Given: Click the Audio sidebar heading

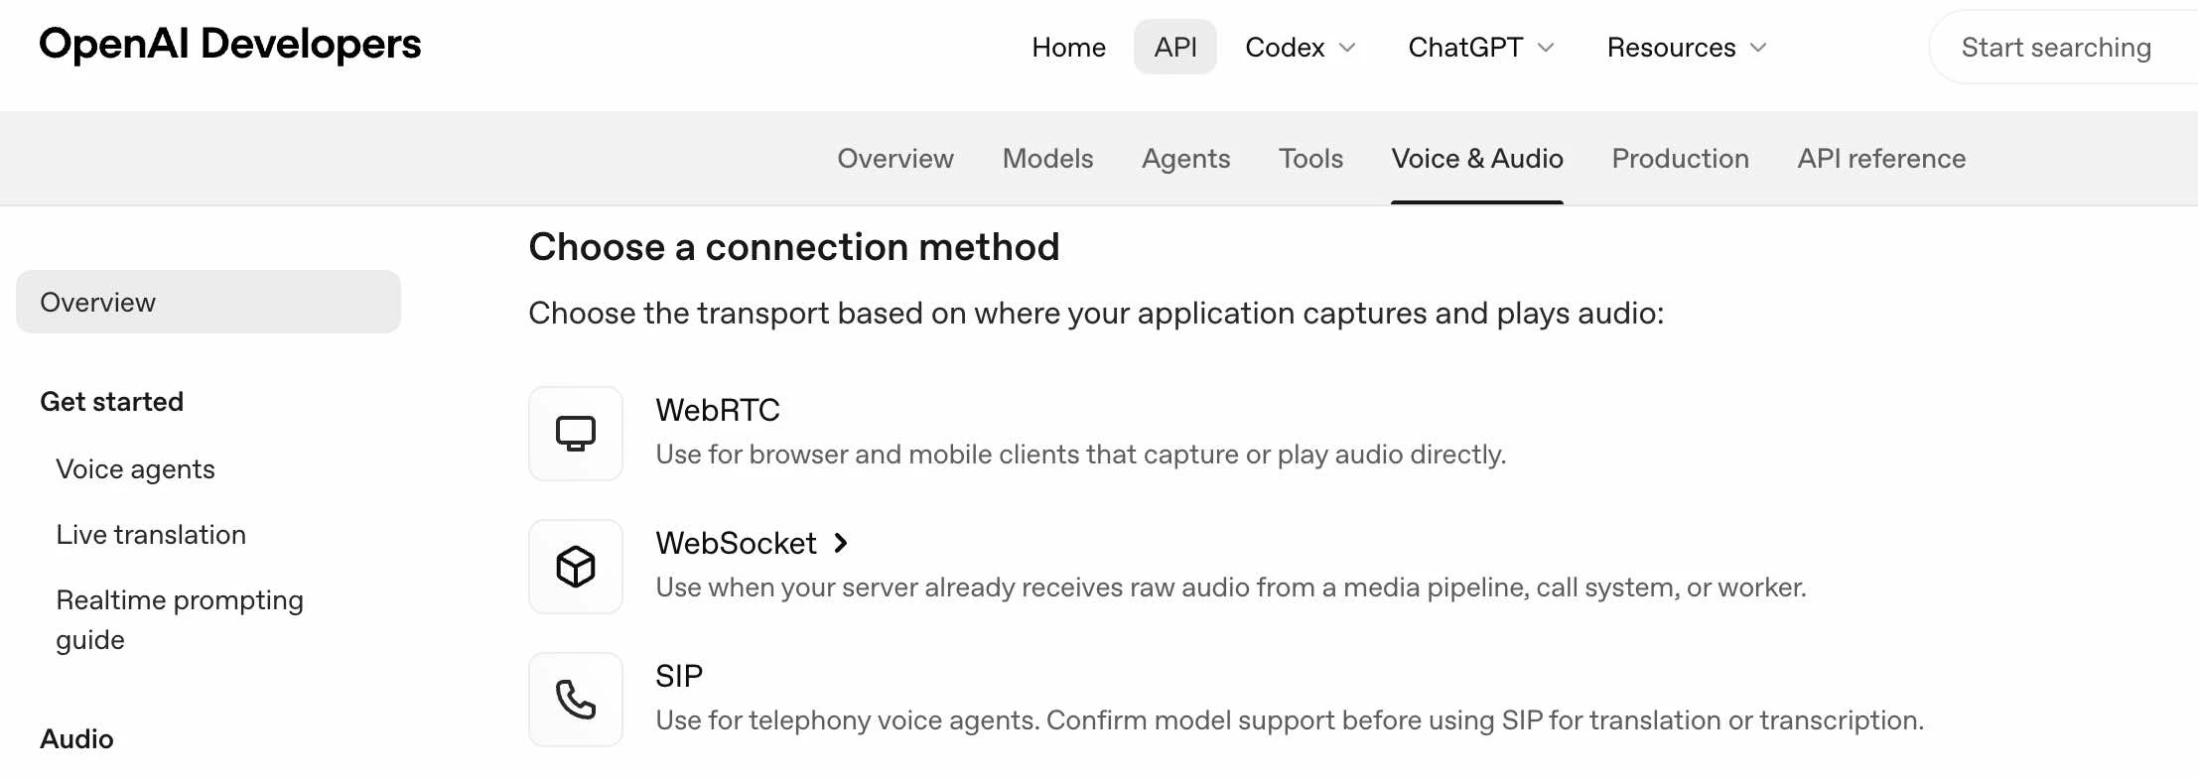Looking at the screenshot, I should (x=76, y=738).
